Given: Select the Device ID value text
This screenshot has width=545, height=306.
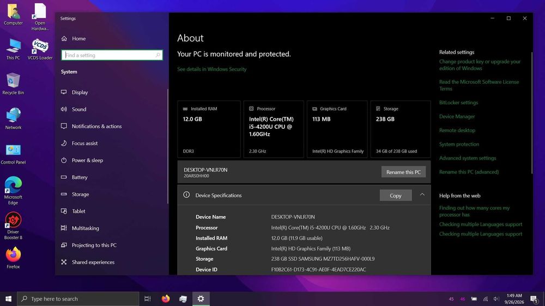Looking at the screenshot, I should (318, 270).
